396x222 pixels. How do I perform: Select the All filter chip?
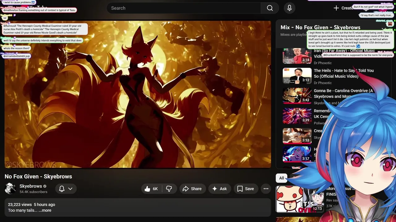click(282, 178)
